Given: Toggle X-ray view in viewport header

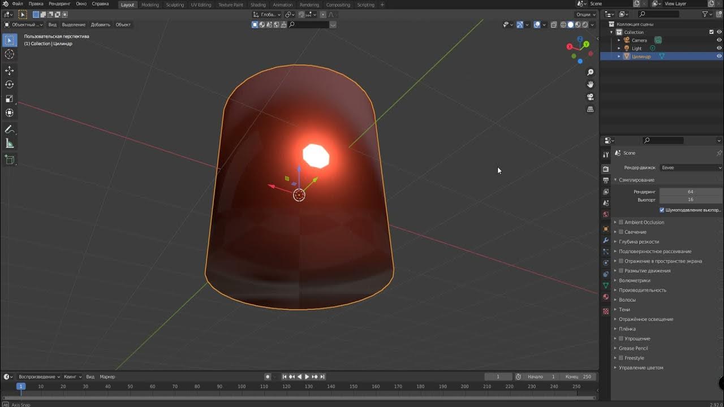Looking at the screenshot, I should click(554, 25).
